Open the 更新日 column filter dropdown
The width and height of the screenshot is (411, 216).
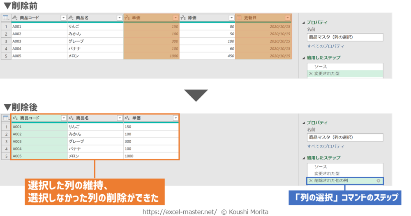click(x=287, y=18)
